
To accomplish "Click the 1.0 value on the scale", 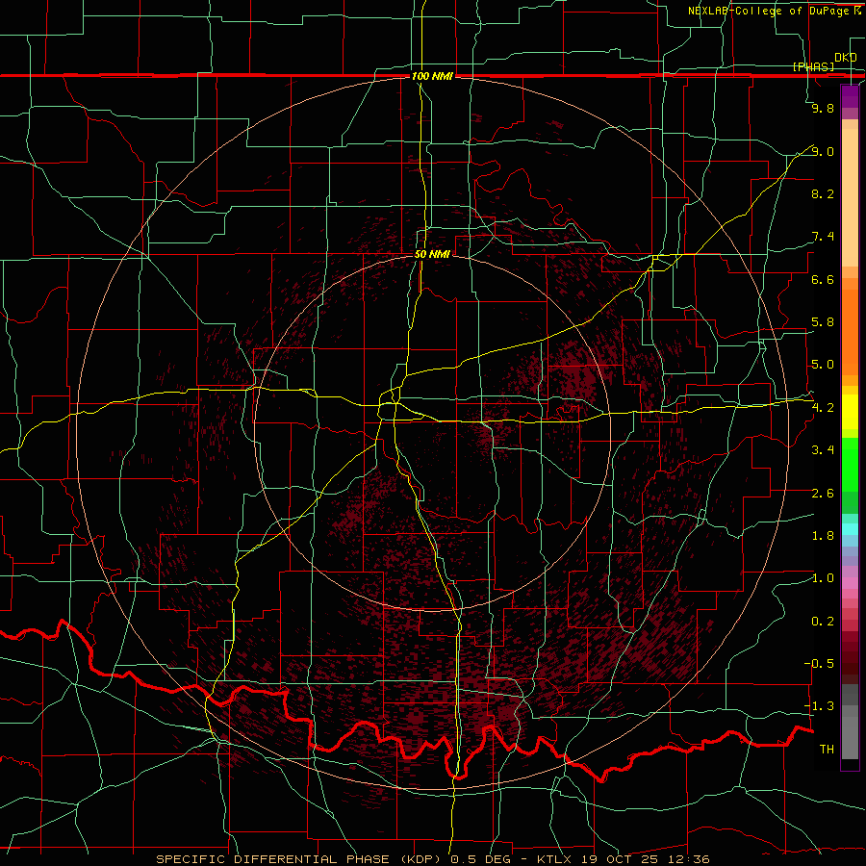I will coord(823,578).
